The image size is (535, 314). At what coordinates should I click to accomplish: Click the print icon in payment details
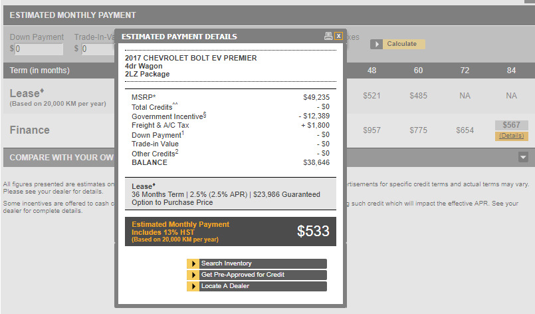click(328, 37)
